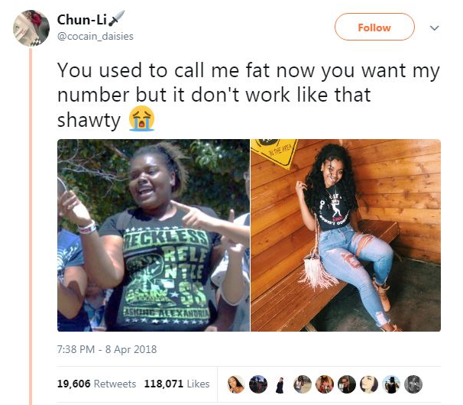Open the 7:38 PM - 8 Apr 2018 timestamp
Image resolution: width=463 pixels, height=405 pixels.
pyautogui.click(x=107, y=349)
